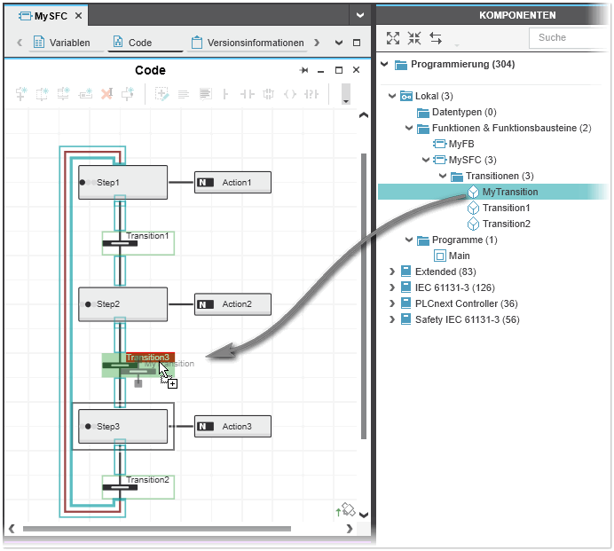614x551 pixels.
Task: Select the Main program icon in tree
Action: tap(439, 256)
